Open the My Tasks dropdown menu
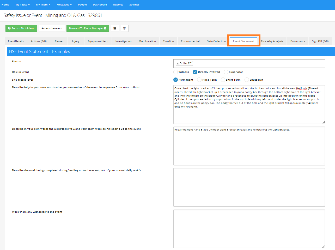 click(22, 4)
